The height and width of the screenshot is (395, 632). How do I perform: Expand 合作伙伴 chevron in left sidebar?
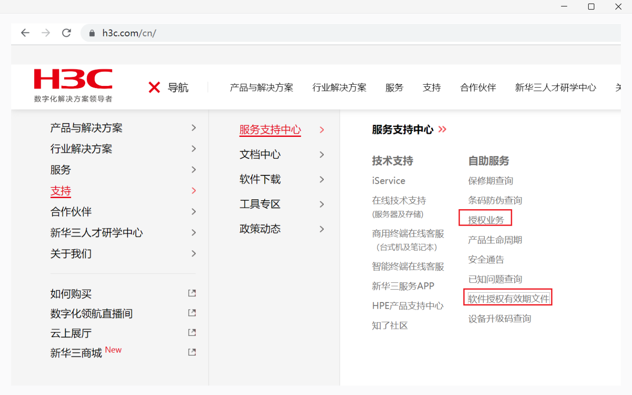click(x=194, y=212)
